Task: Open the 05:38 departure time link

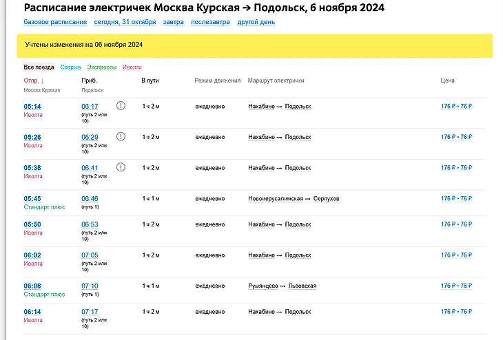Action: click(32, 168)
